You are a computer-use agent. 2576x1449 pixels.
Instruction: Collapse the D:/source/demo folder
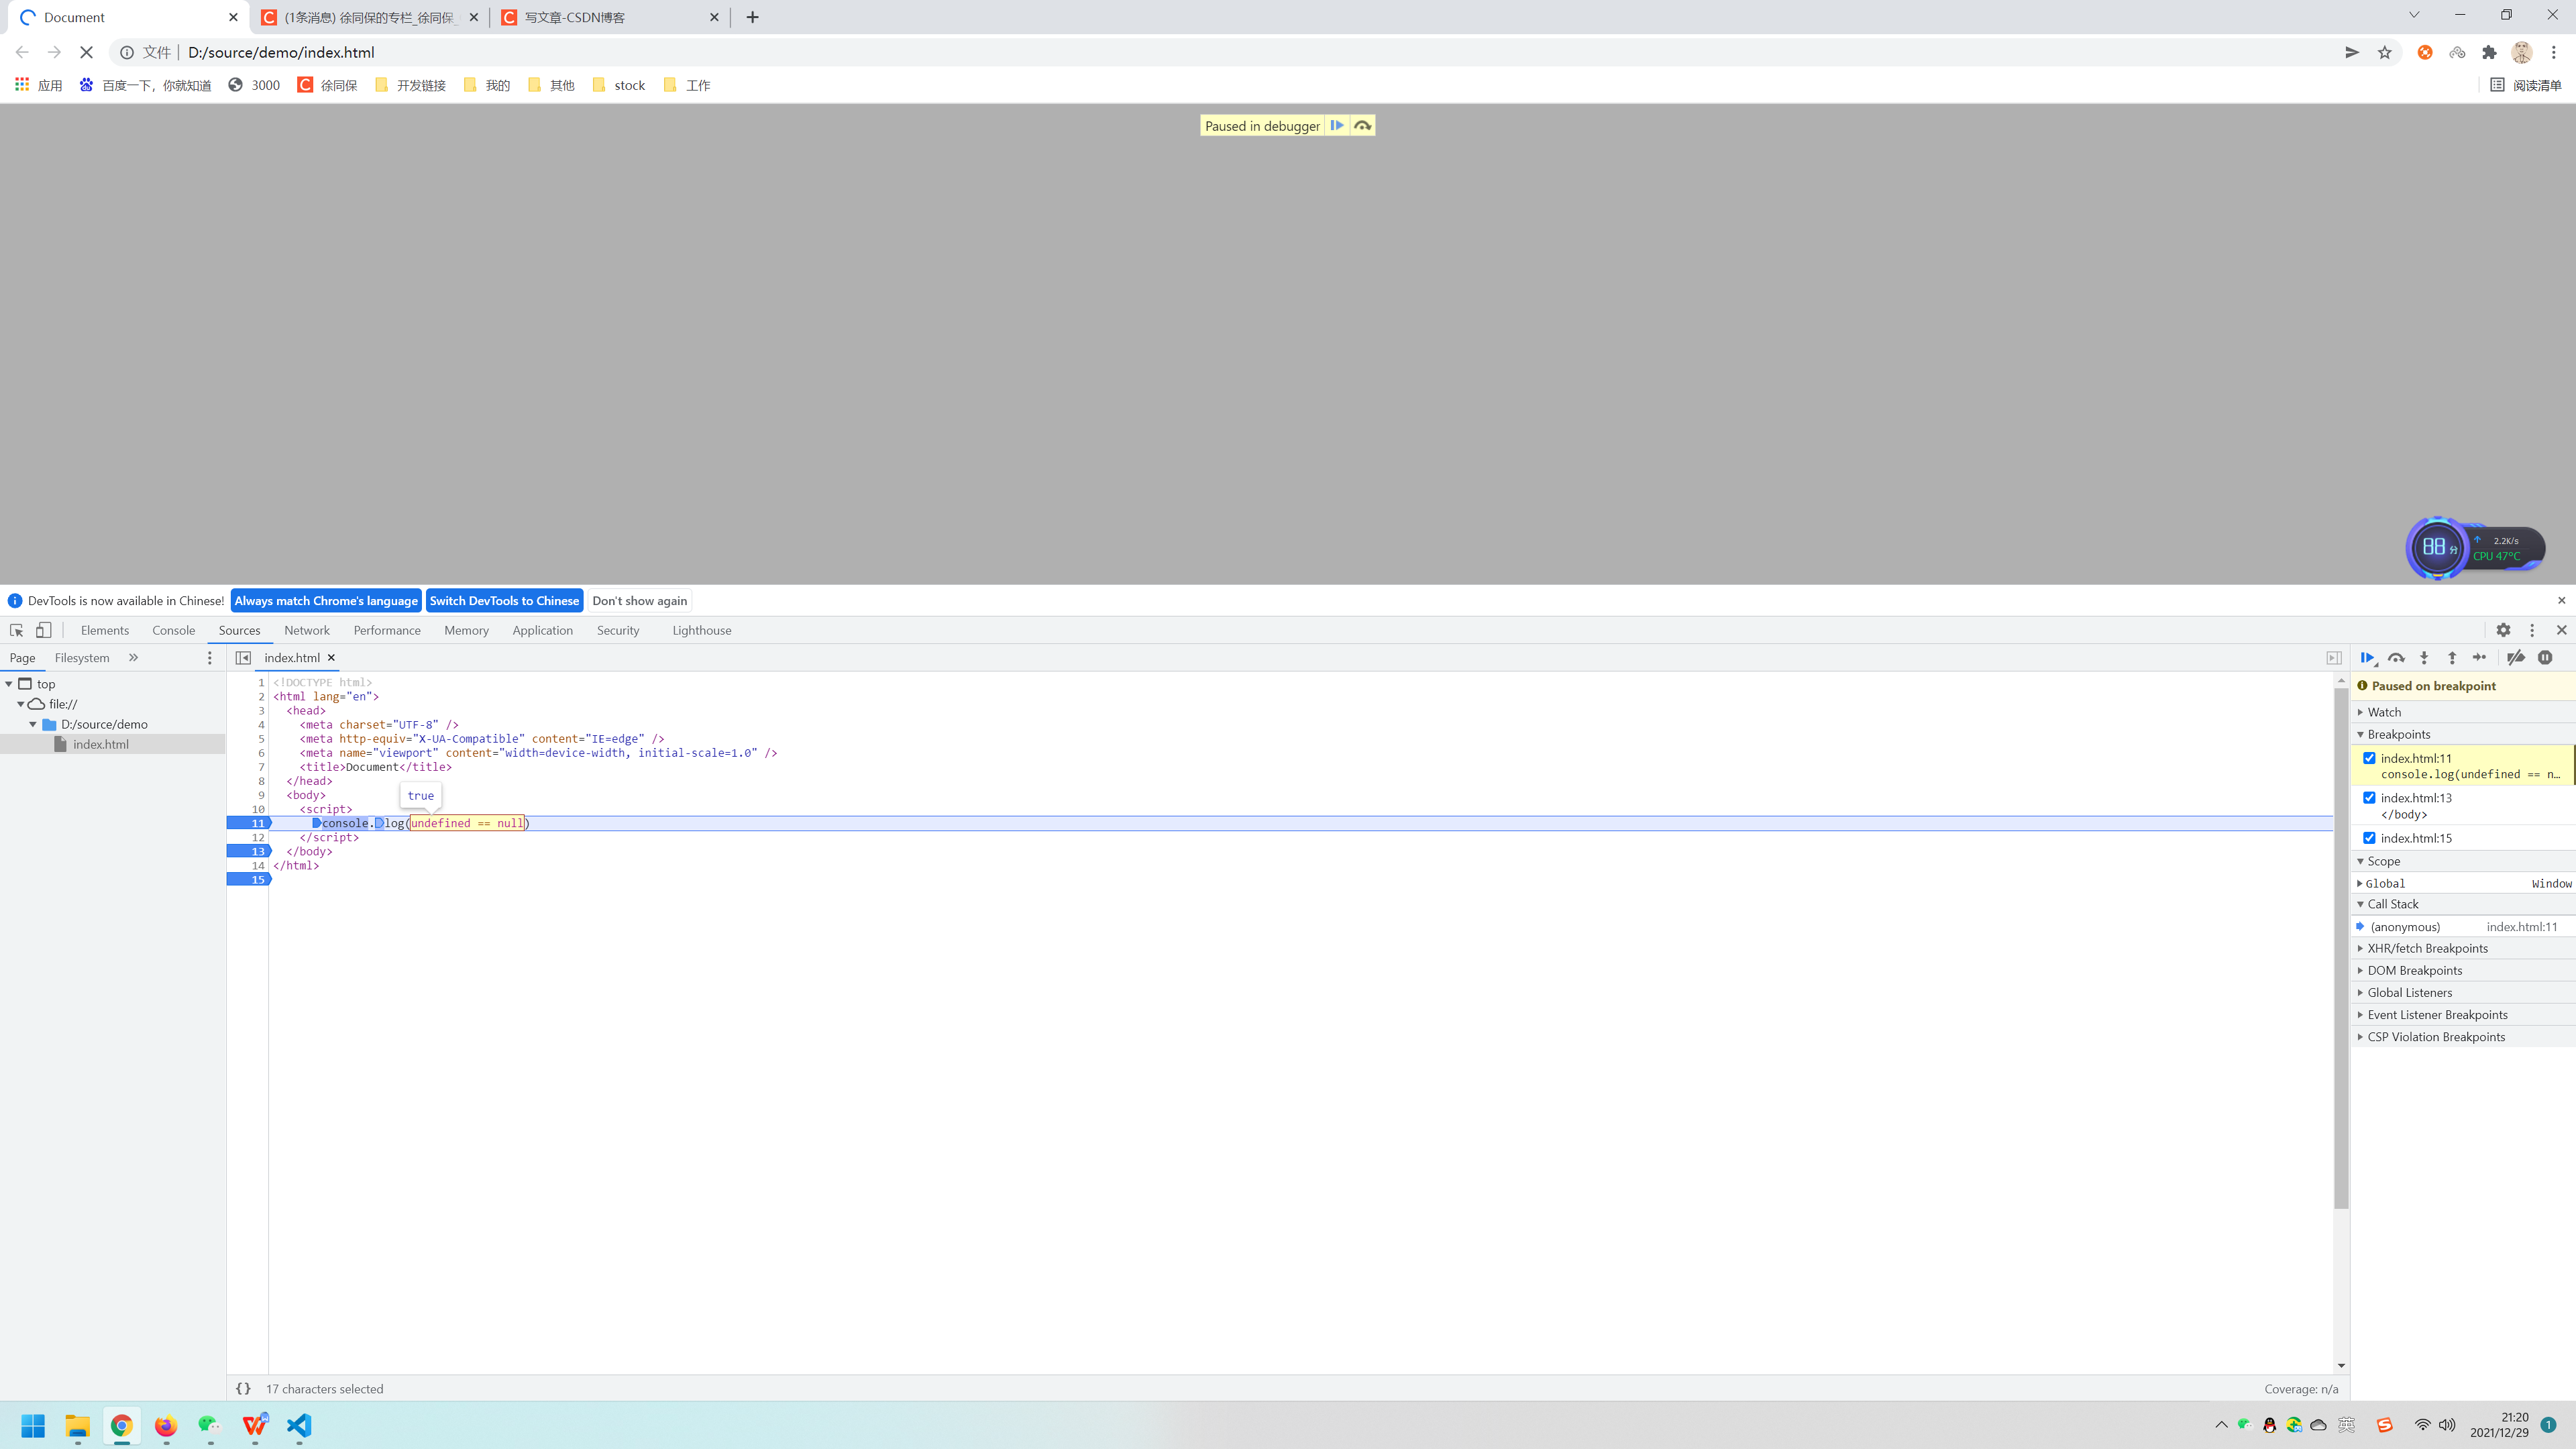pyautogui.click(x=33, y=724)
